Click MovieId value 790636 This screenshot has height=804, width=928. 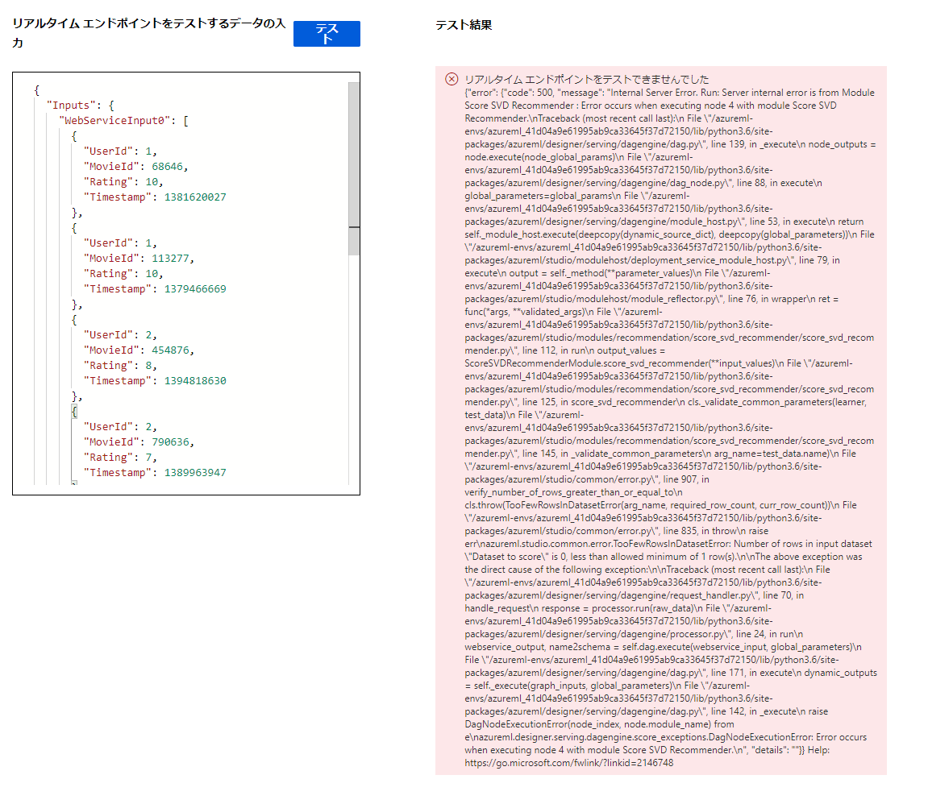click(170, 442)
